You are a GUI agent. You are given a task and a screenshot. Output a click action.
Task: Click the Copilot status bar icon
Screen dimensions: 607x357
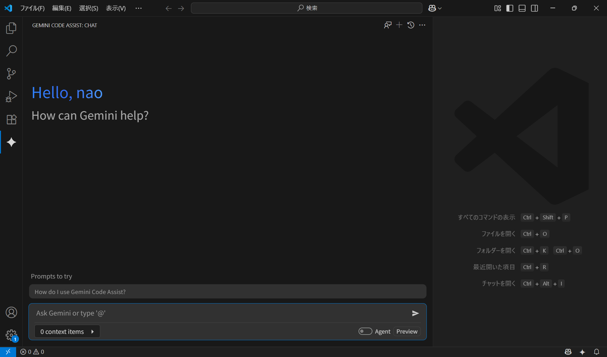coord(568,352)
